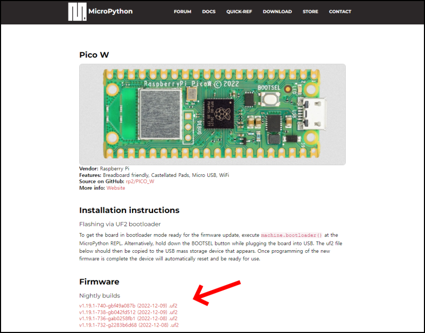Open the DOCS menu item

click(x=209, y=12)
